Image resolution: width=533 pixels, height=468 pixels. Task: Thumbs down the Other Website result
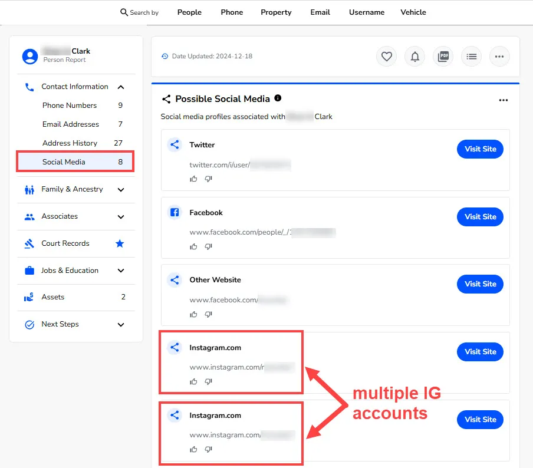click(x=208, y=314)
